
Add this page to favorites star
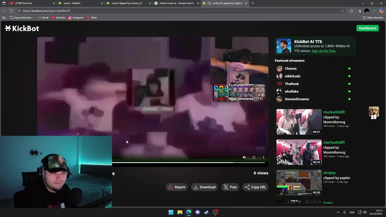(x=343, y=11)
